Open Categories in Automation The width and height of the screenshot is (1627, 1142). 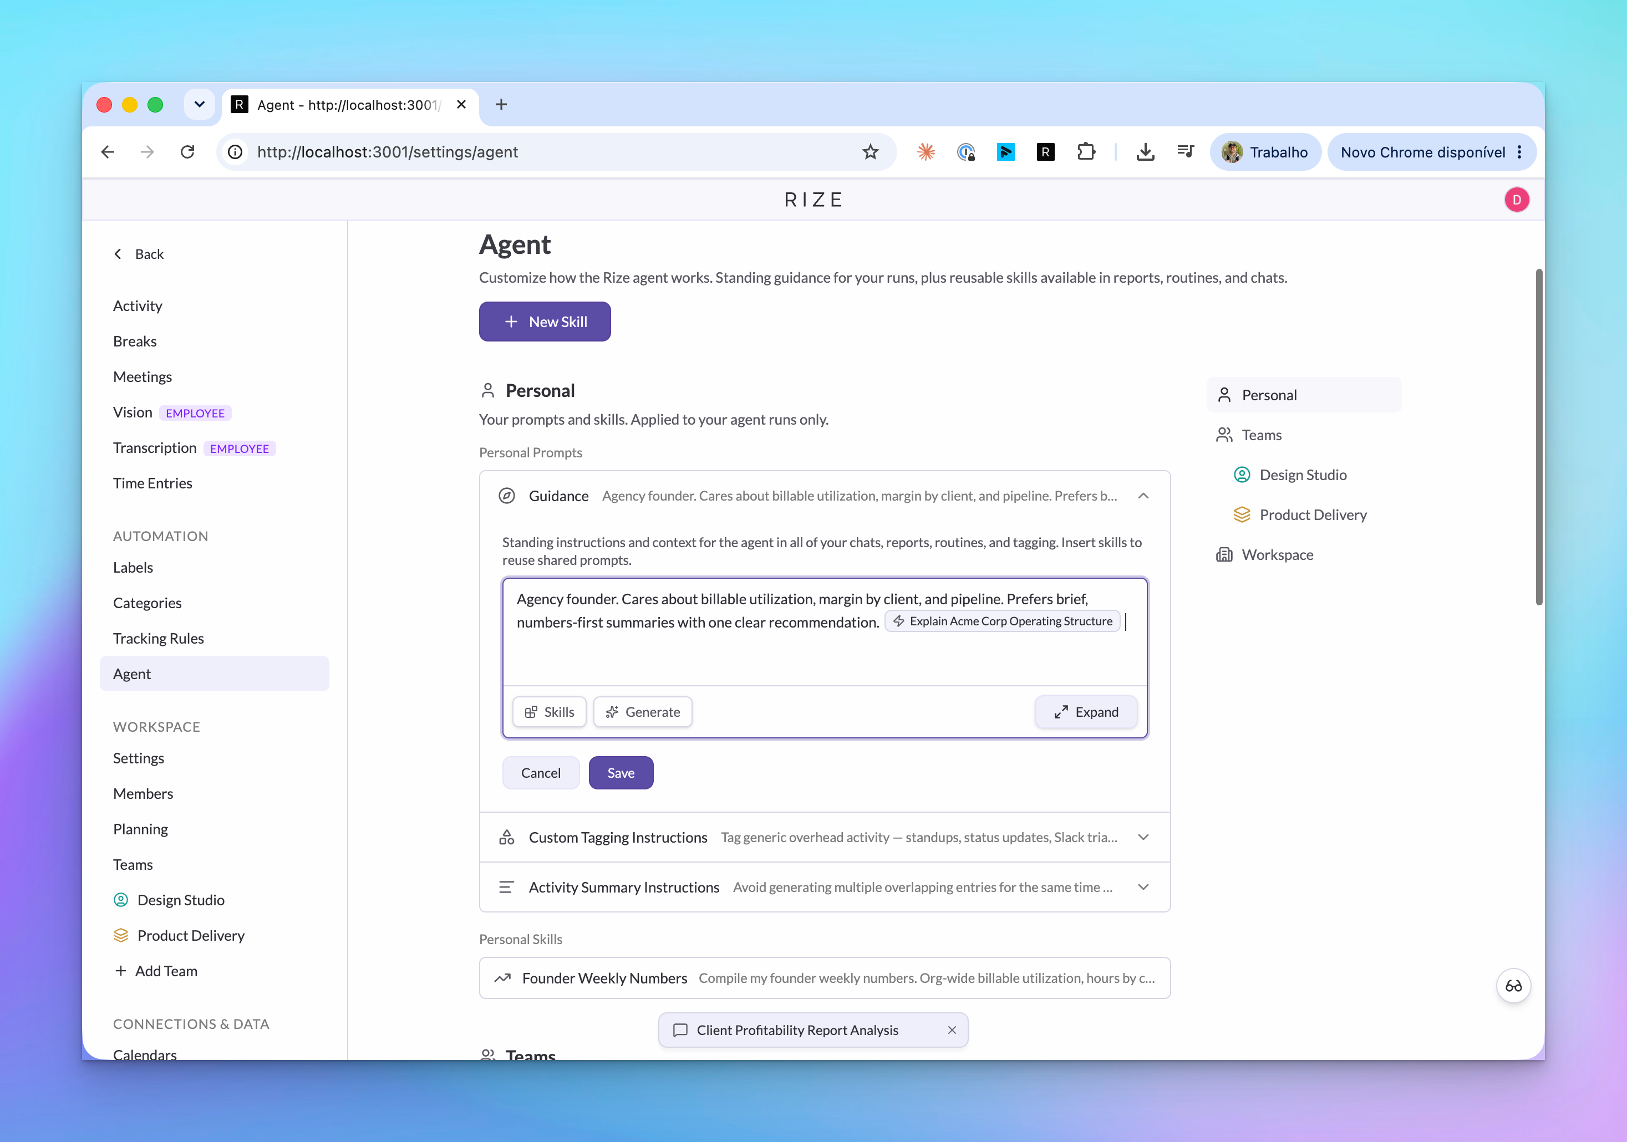(147, 603)
